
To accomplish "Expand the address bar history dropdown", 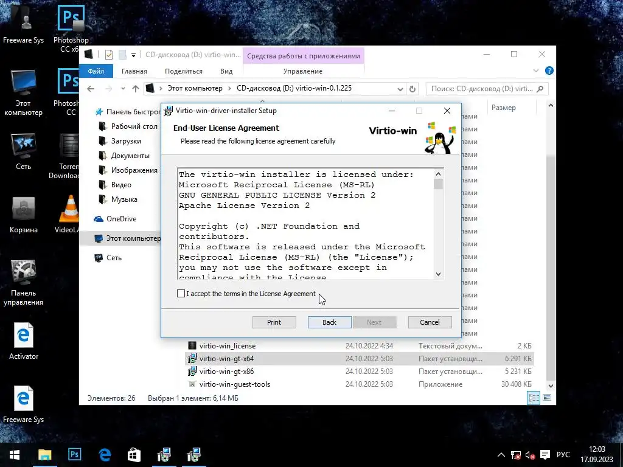I will 400,89.
